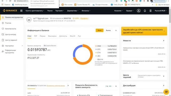
Task: Click the Payment sidebar icon
Action: pos(3,23)
